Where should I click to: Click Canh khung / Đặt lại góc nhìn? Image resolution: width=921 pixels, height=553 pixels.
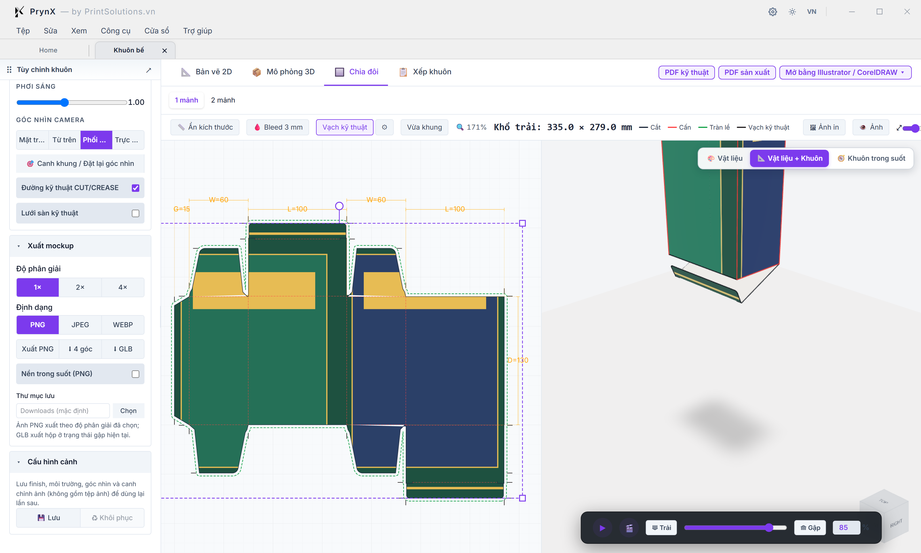[80, 164]
